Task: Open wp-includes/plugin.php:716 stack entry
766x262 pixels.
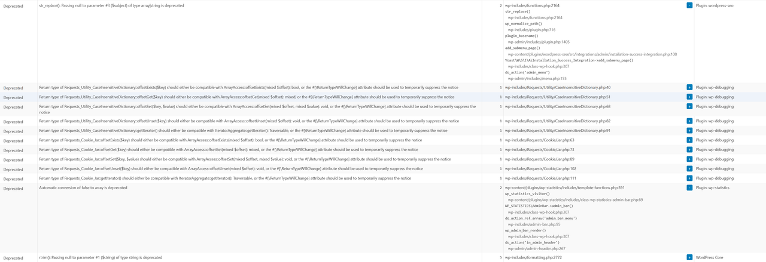Action: point(531,30)
